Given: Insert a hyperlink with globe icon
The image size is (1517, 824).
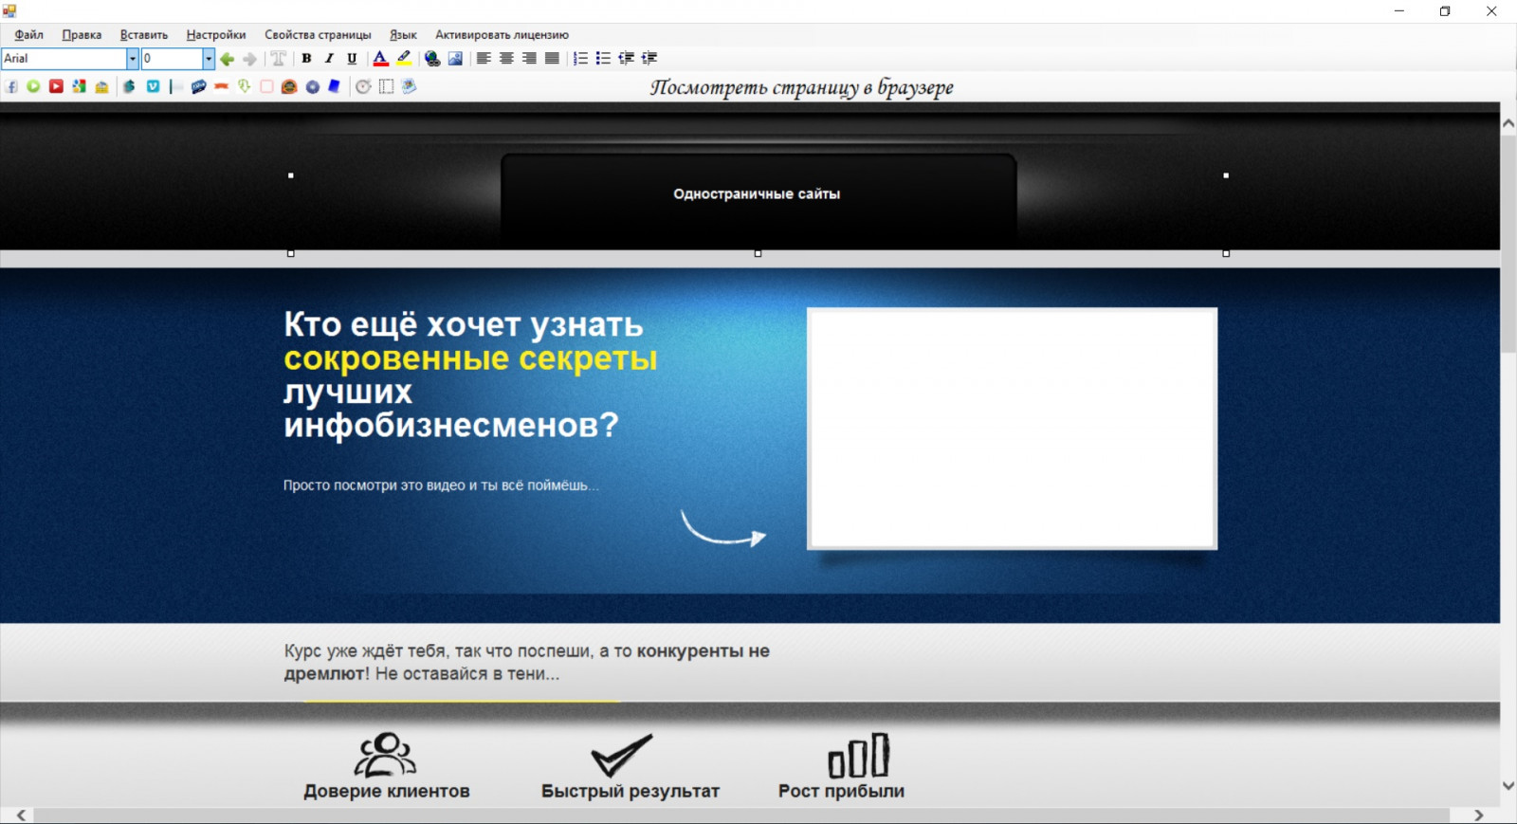Looking at the screenshot, I should point(432,59).
